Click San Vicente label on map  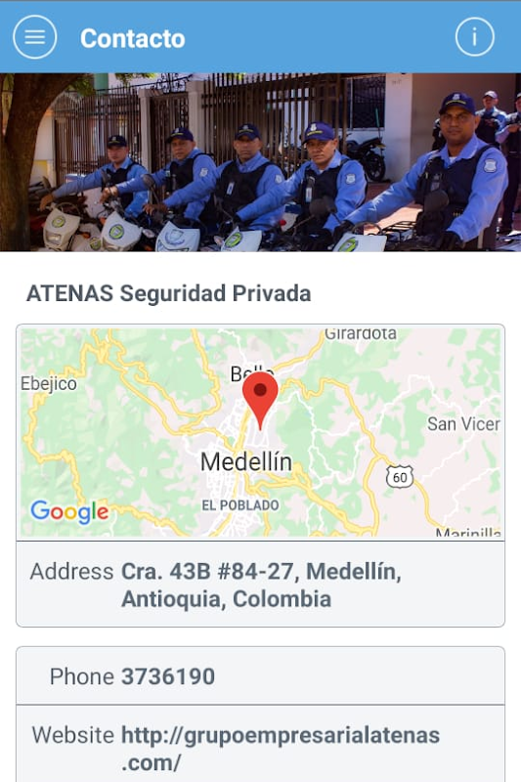[463, 424]
